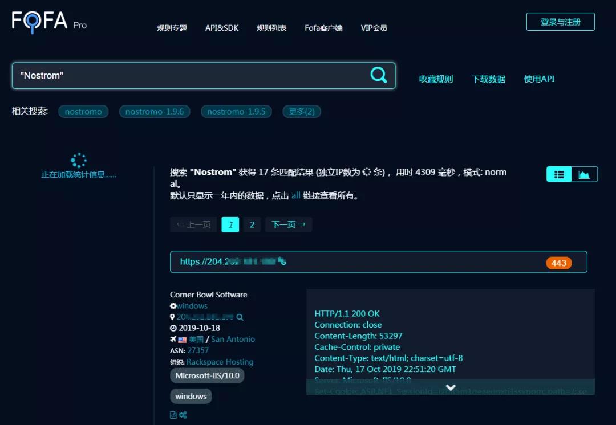
Task: Click the Rackspace Hosting organization link
Action: pos(220,362)
